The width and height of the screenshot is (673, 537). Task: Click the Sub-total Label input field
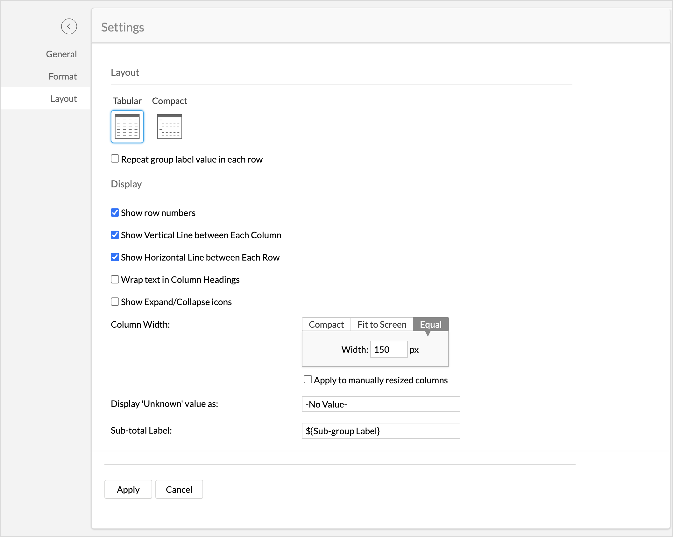380,431
